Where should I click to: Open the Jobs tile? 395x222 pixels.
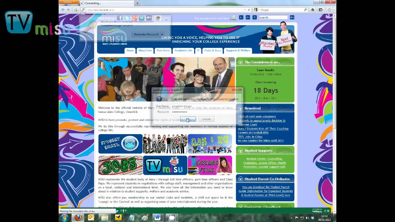(120, 165)
